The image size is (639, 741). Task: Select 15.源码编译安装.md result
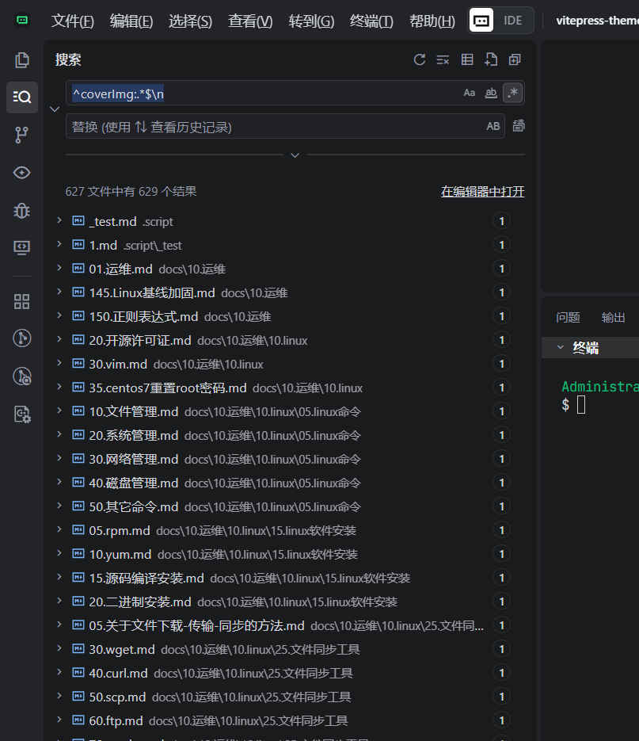tap(283, 578)
